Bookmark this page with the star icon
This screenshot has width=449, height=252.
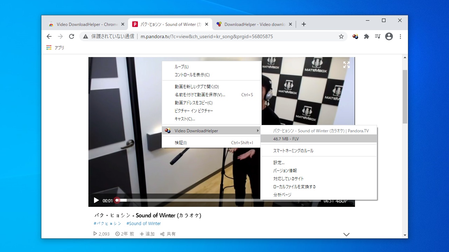341,36
